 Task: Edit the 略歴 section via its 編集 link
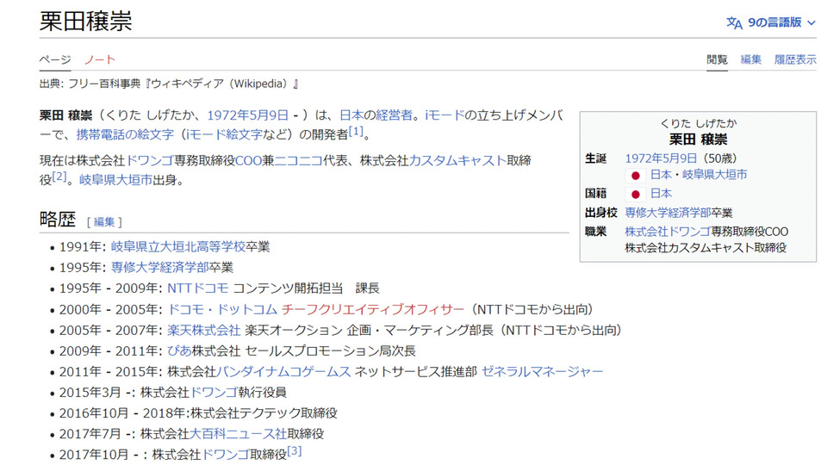point(104,222)
